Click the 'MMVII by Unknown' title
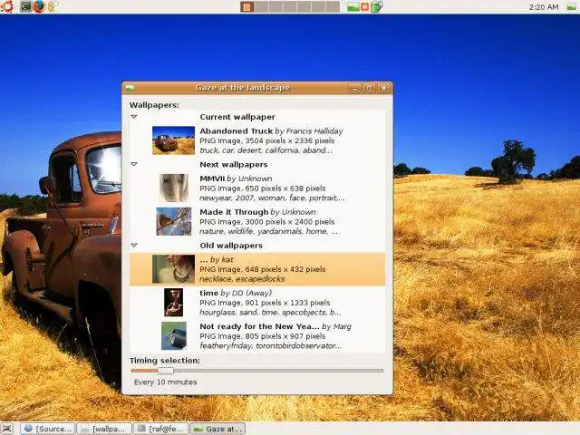 tap(236, 179)
